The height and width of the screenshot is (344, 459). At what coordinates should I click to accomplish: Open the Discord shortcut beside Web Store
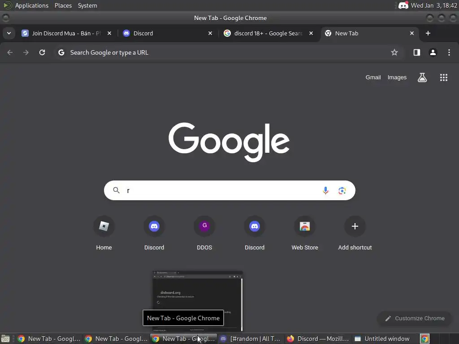click(255, 233)
